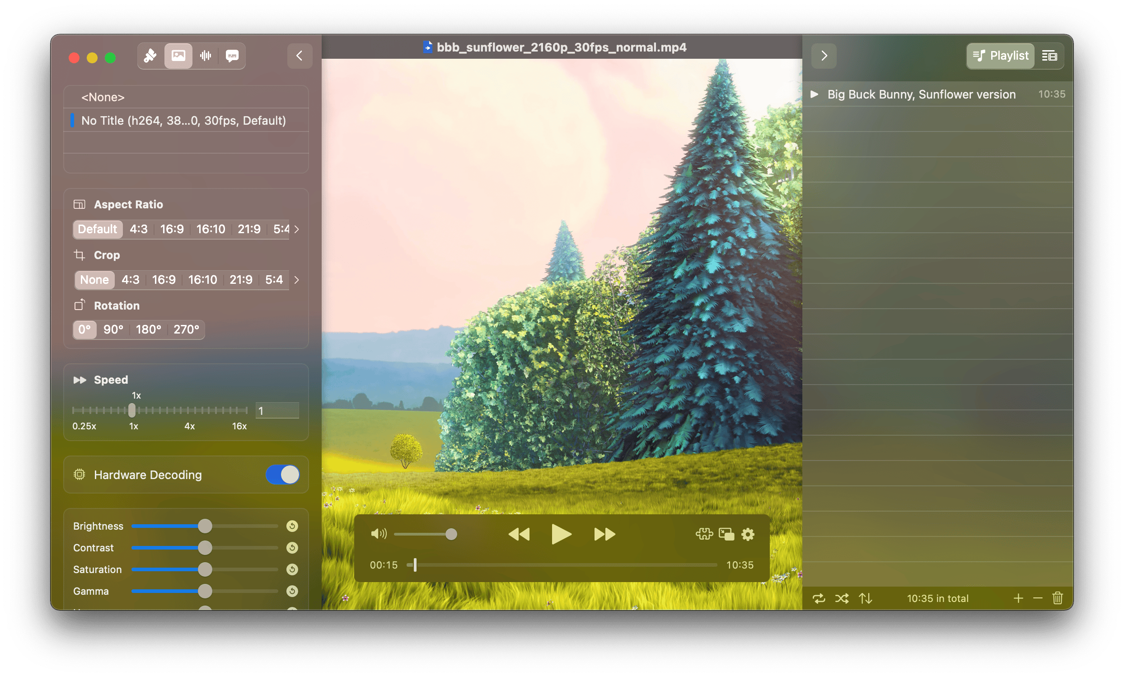Reset Contrast to default
Screen dimensions: 1124x677
click(x=292, y=547)
